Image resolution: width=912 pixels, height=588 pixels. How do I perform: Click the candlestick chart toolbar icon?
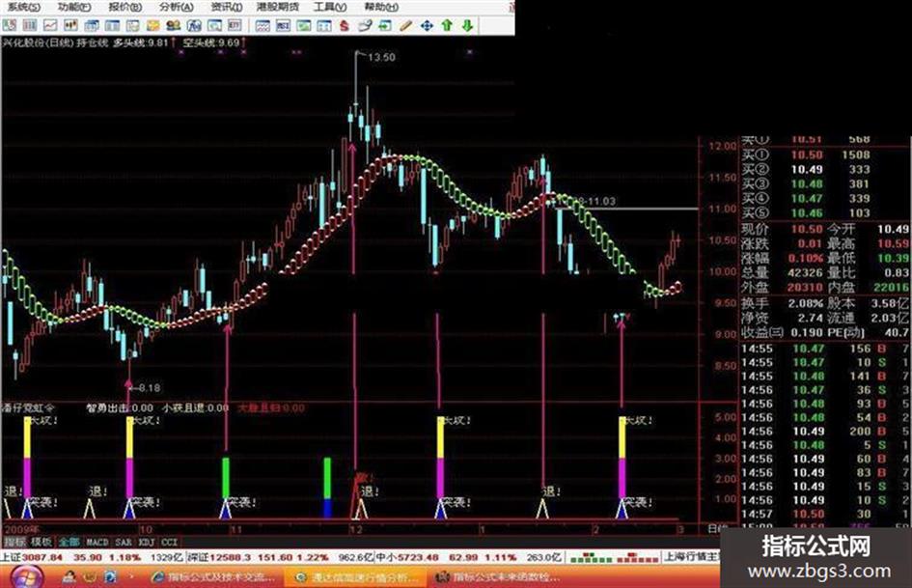(71, 25)
